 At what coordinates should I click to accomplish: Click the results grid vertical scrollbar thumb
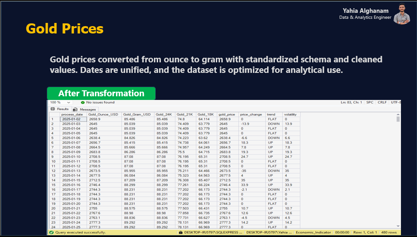(x=398, y=119)
